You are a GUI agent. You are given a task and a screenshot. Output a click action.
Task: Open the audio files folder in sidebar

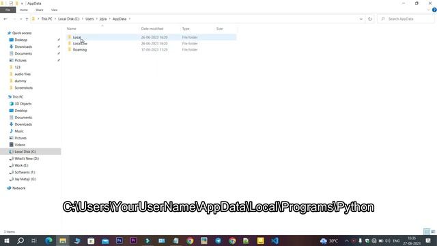(23, 74)
